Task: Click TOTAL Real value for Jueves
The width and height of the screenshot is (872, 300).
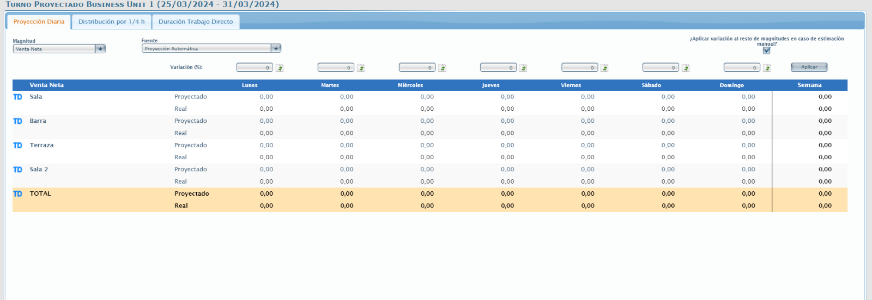Action: pos(507,206)
